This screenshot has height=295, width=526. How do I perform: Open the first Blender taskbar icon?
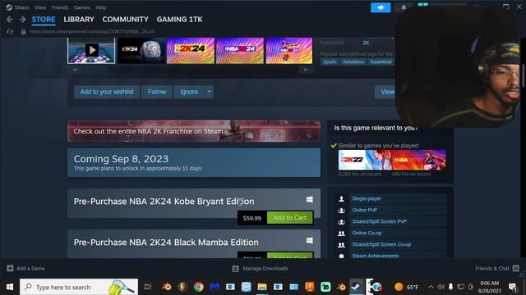coord(166,287)
